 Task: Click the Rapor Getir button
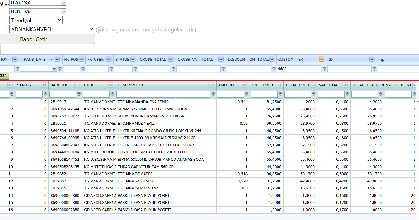point(34,39)
